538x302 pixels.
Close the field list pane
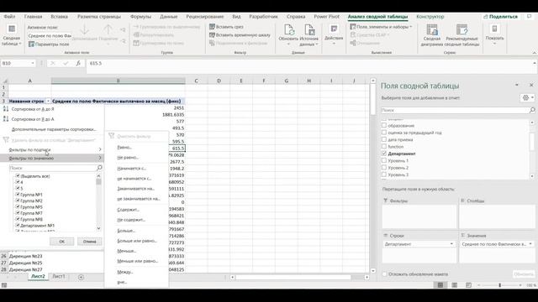(531, 85)
